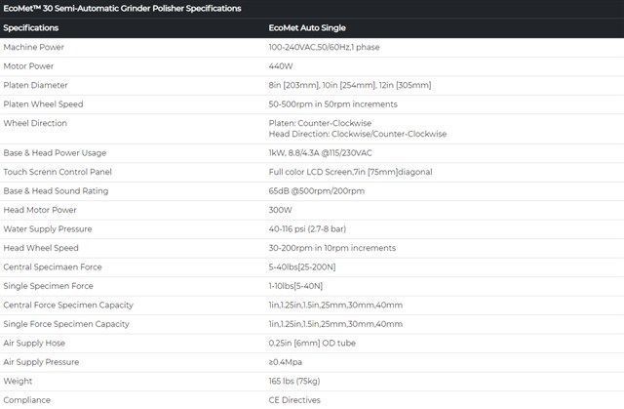This screenshot has height=409, width=624.
Task: Click the Base & Head Sound Rating label
Action: [56, 191]
